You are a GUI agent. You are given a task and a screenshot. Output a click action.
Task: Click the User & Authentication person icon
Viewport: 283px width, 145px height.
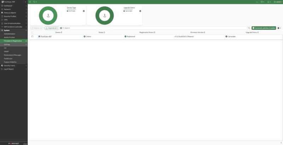pyautogui.click(x=2, y=23)
